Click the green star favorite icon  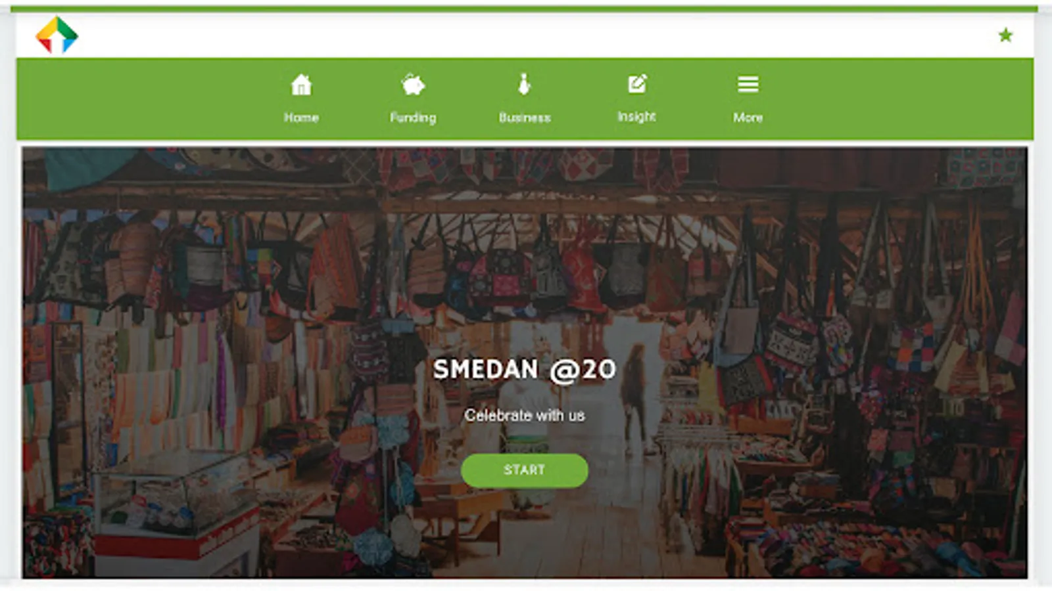pyautogui.click(x=1005, y=35)
